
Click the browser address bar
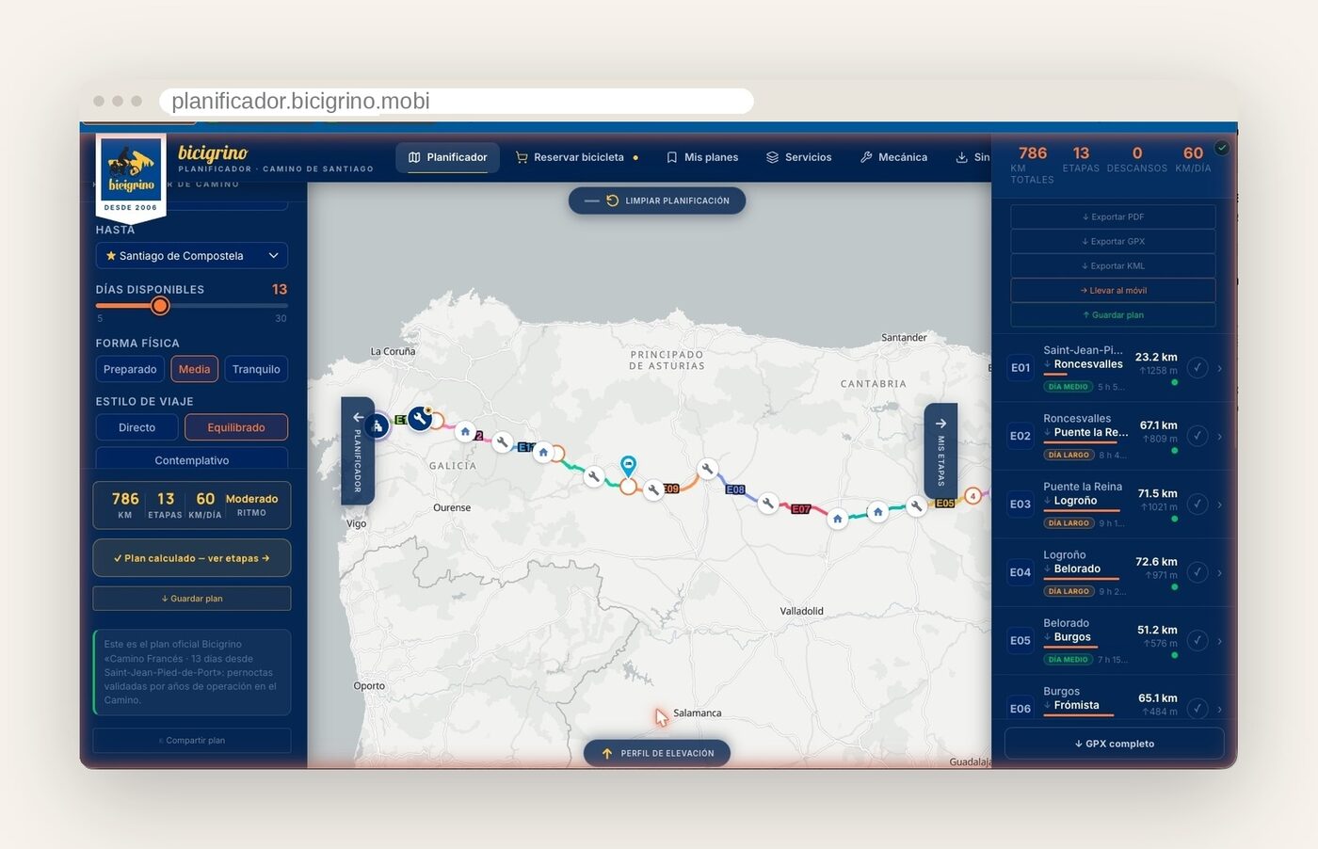(x=457, y=101)
